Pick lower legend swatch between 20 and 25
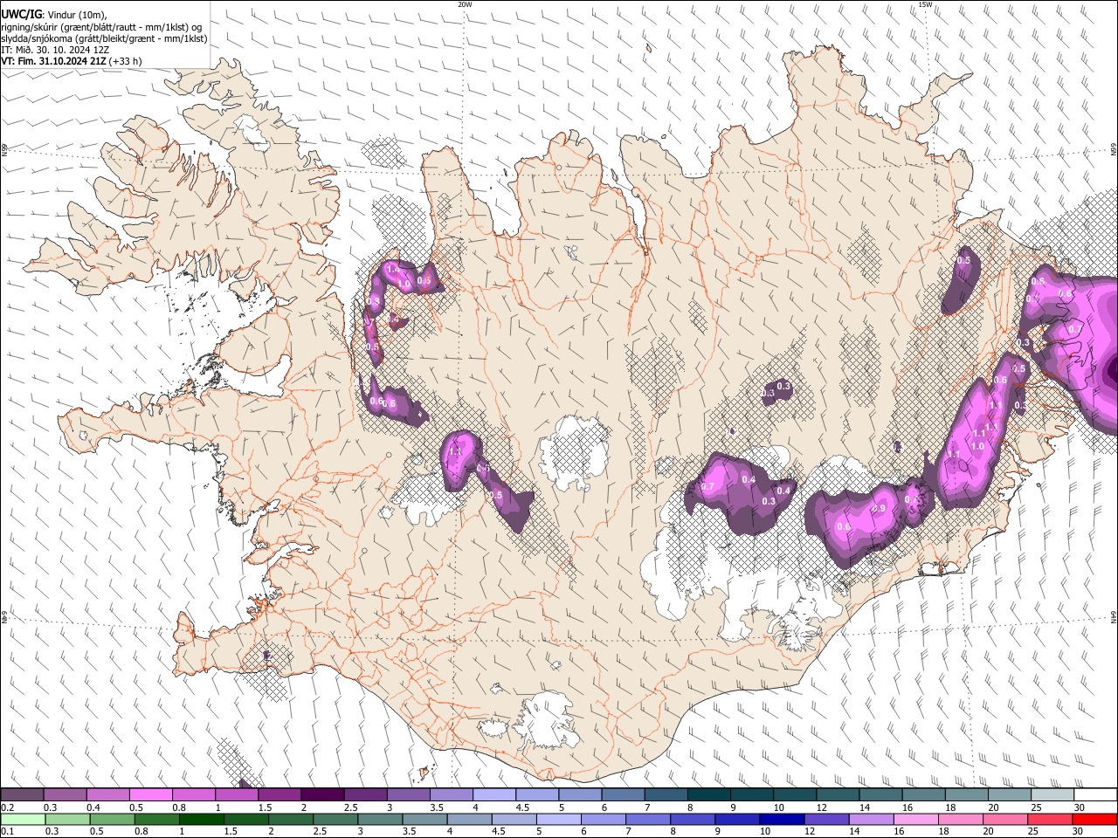This screenshot has width=1118, height=838. (1004, 819)
